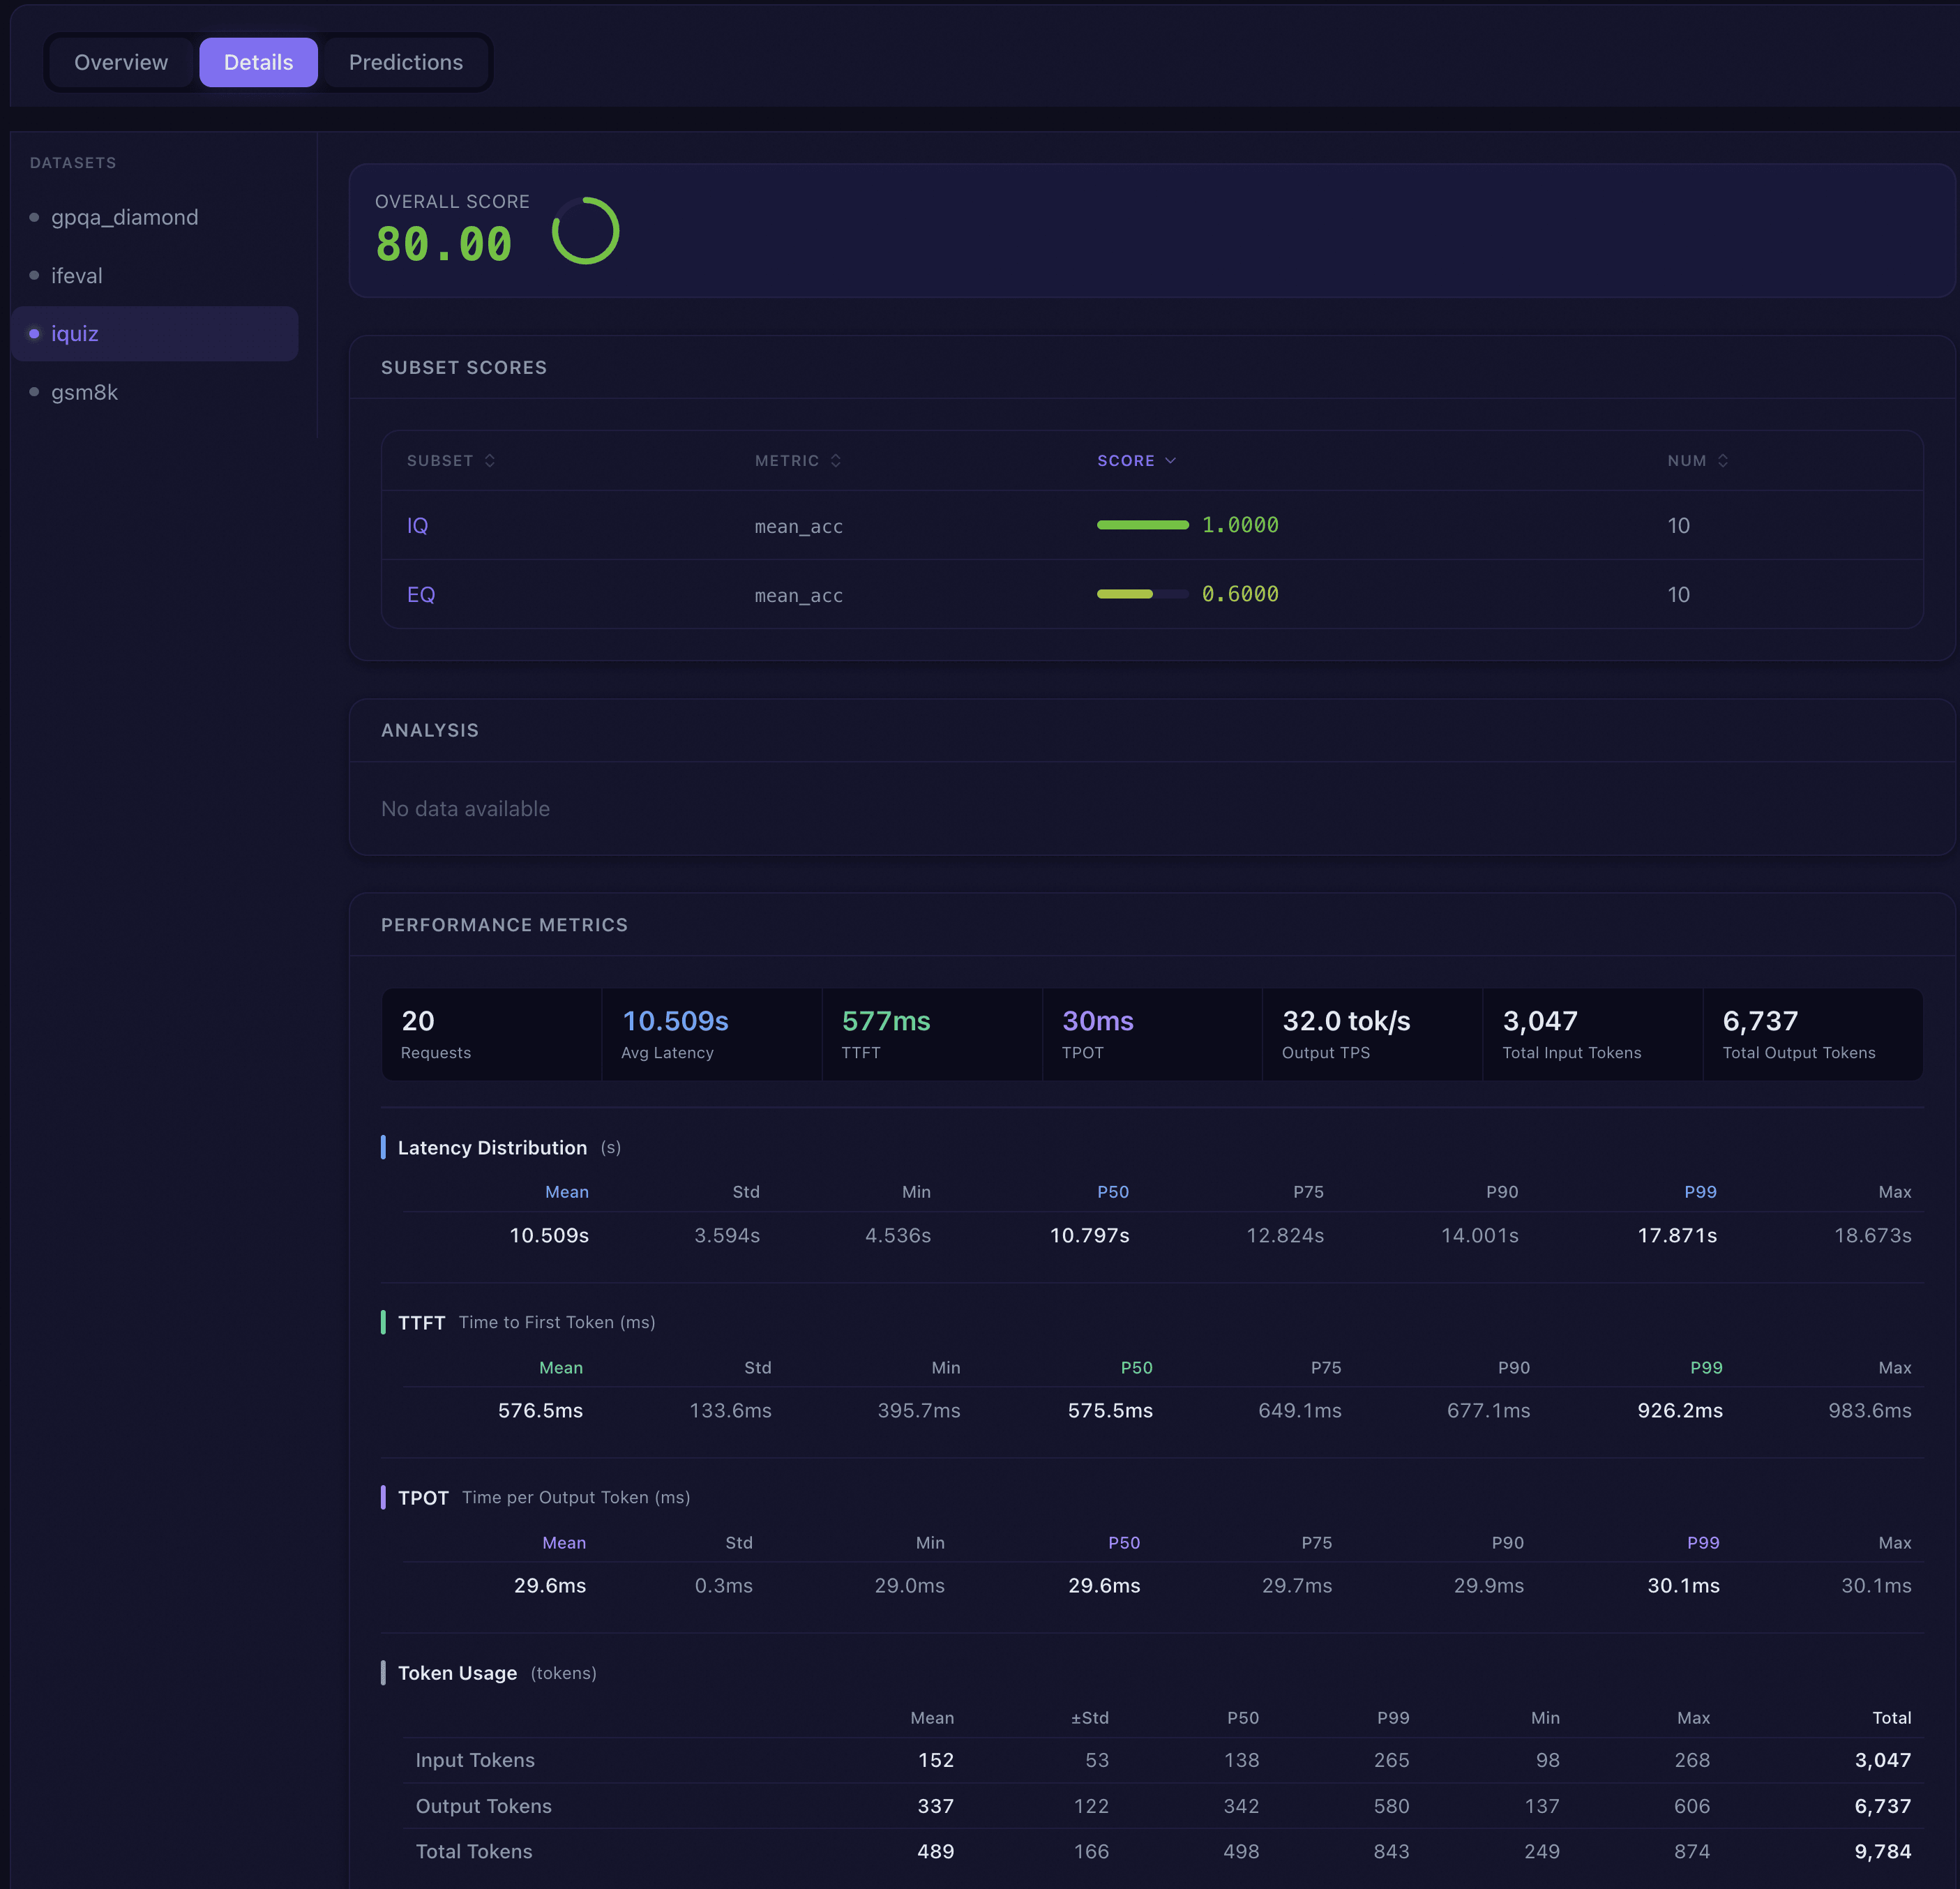
Task: Click the EQ score progress bar
Action: click(1143, 594)
